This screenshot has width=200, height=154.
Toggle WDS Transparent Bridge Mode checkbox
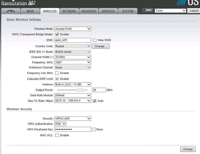click(57, 34)
